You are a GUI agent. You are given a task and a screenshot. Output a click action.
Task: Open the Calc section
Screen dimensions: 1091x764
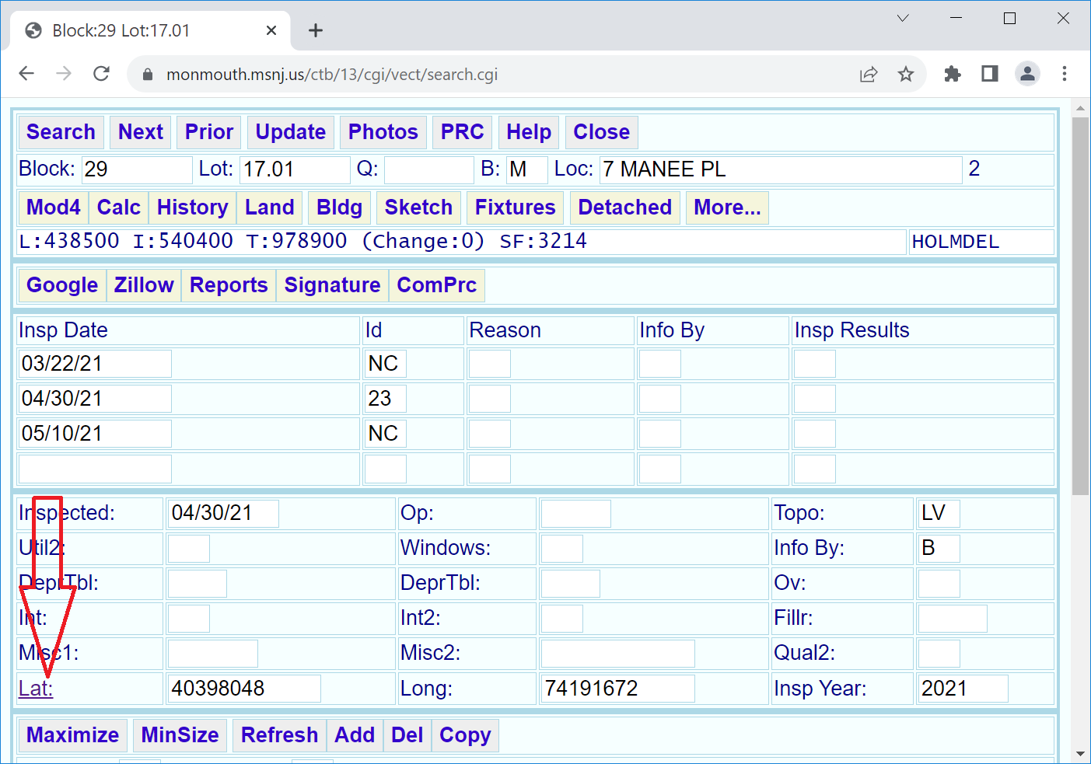(x=119, y=208)
